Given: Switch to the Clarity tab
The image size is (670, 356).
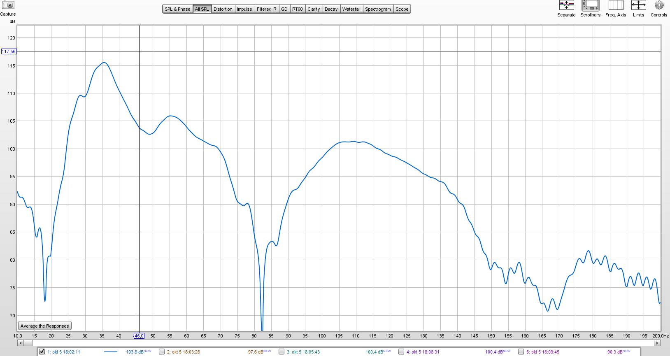Looking at the screenshot, I should (314, 9).
